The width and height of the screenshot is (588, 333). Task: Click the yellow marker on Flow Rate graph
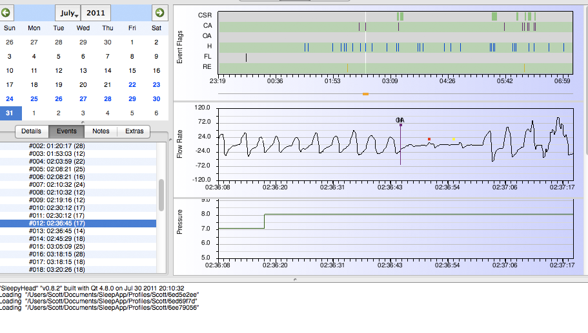point(454,139)
